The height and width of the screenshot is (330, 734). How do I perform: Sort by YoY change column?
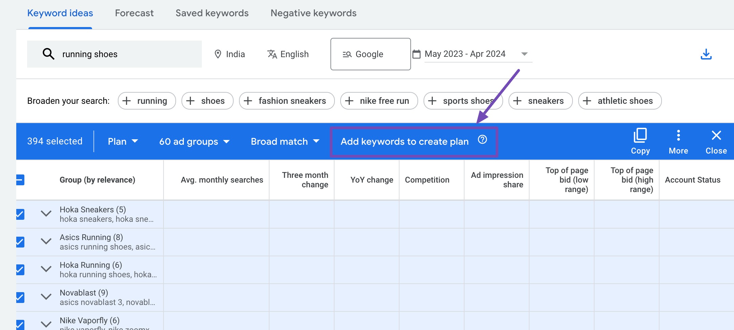point(372,180)
